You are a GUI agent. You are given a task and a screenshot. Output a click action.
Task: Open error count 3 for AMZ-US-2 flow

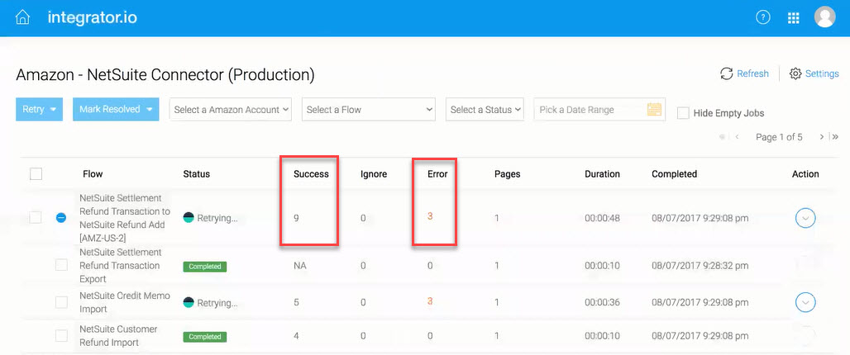point(430,216)
